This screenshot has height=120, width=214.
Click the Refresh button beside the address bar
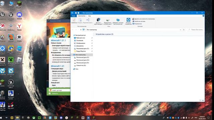click(184, 30)
